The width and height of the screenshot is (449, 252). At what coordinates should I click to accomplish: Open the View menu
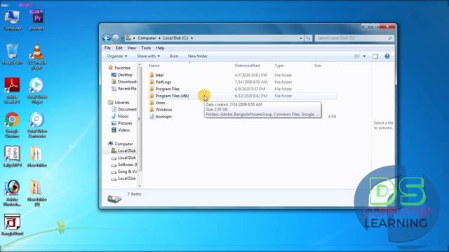tap(132, 48)
